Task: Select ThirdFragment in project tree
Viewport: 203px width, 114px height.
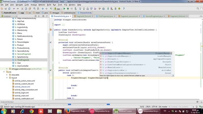Action: click(x=23, y=60)
